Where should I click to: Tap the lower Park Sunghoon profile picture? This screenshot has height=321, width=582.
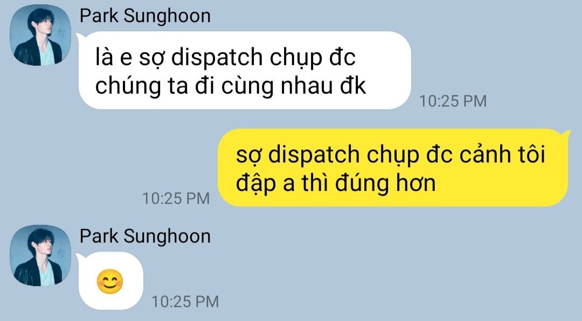[x=40, y=255]
